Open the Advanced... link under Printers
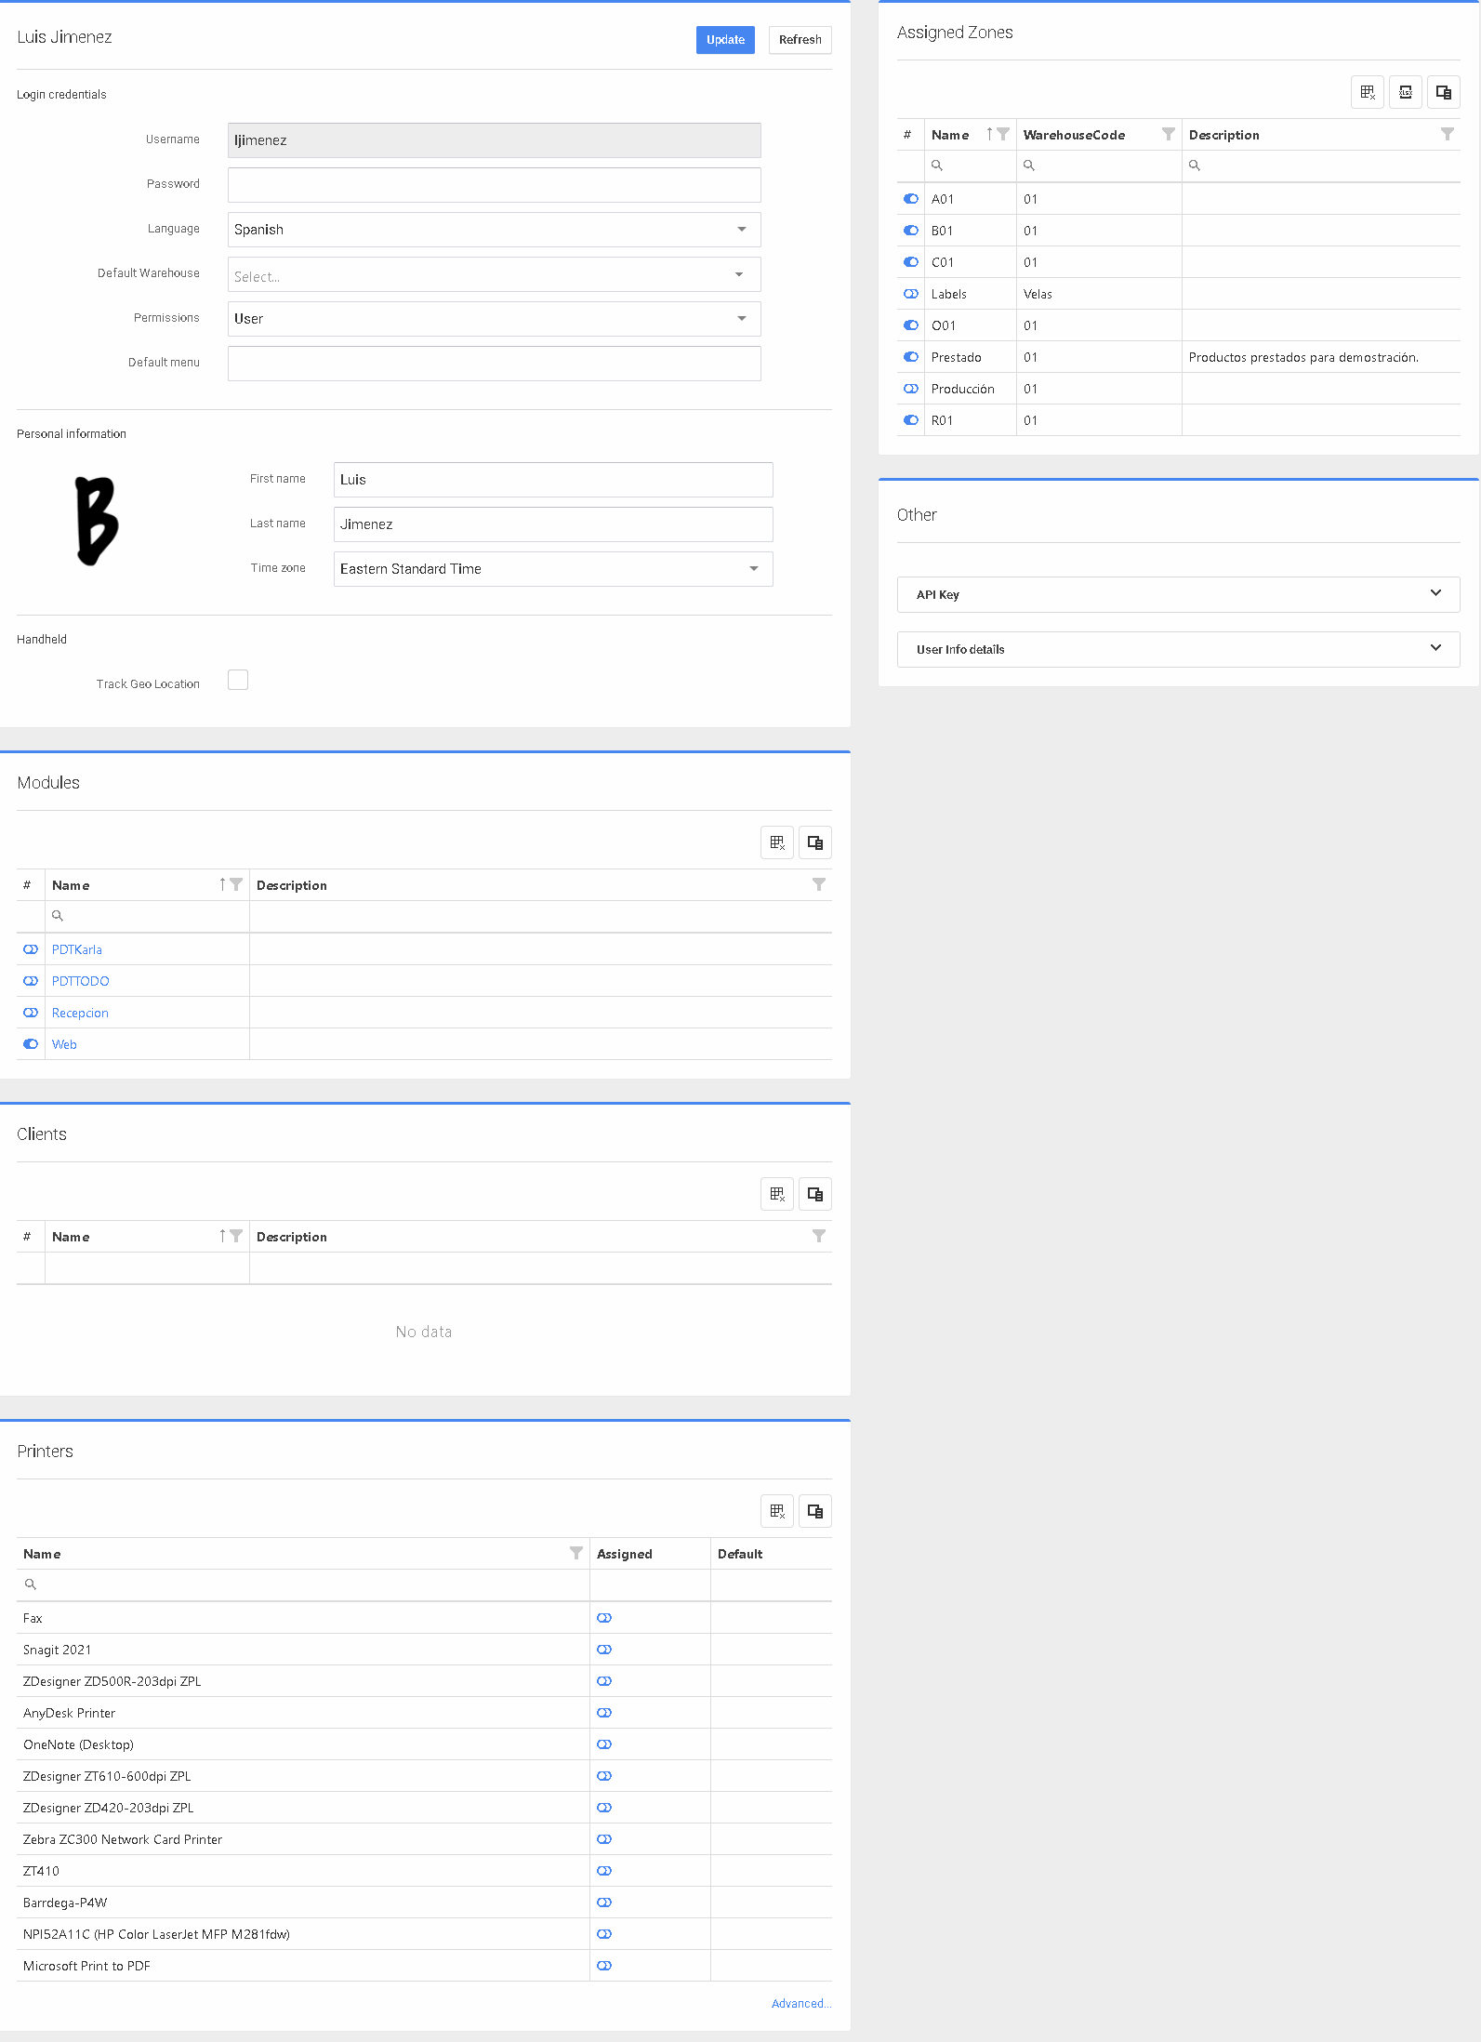The image size is (1481, 2042). pyautogui.click(x=800, y=2004)
